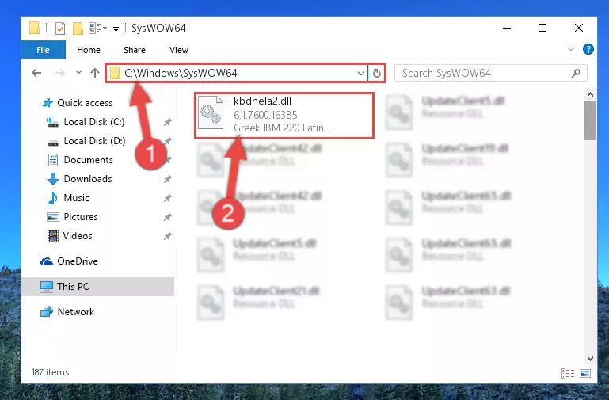Click the Network icon in sidebar
This screenshot has height=400, width=609.
pyautogui.click(x=47, y=312)
